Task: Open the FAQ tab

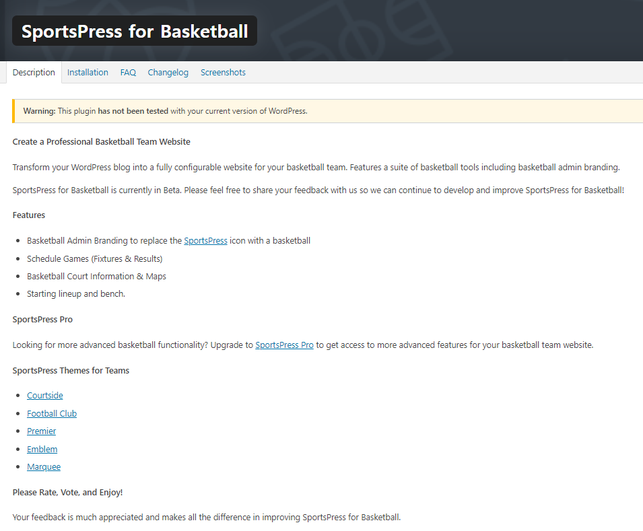Action: (x=128, y=73)
